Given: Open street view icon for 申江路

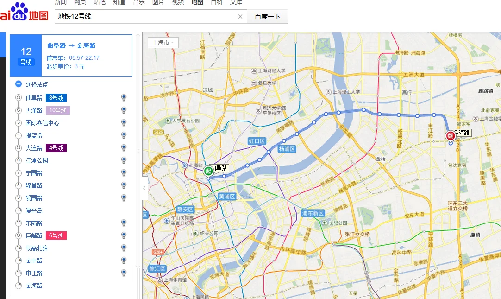Looking at the screenshot, I should (124, 273).
